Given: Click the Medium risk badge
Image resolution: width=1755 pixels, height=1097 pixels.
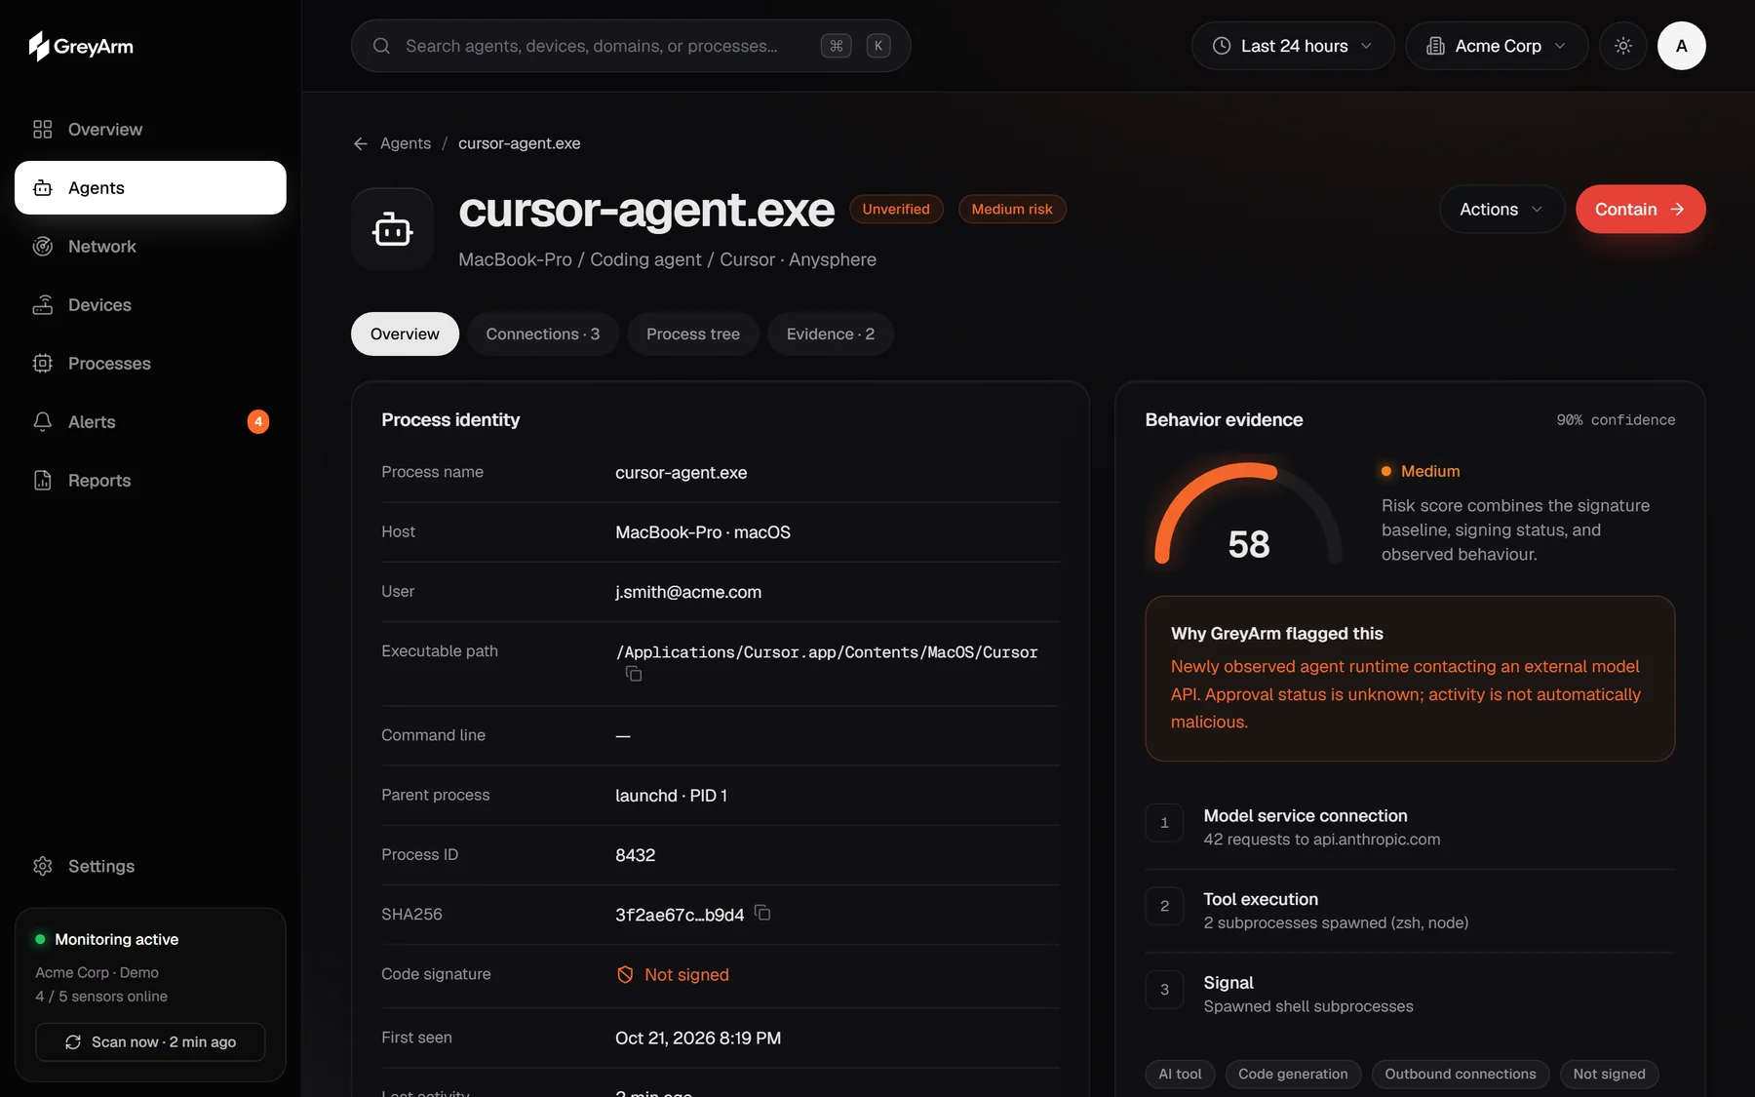Looking at the screenshot, I should tap(1012, 210).
